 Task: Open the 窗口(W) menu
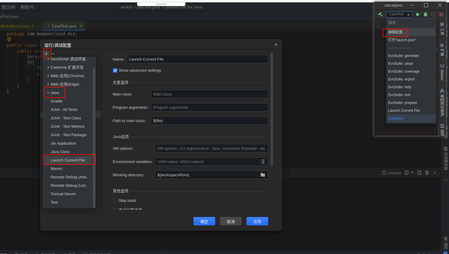click(8, 7)
